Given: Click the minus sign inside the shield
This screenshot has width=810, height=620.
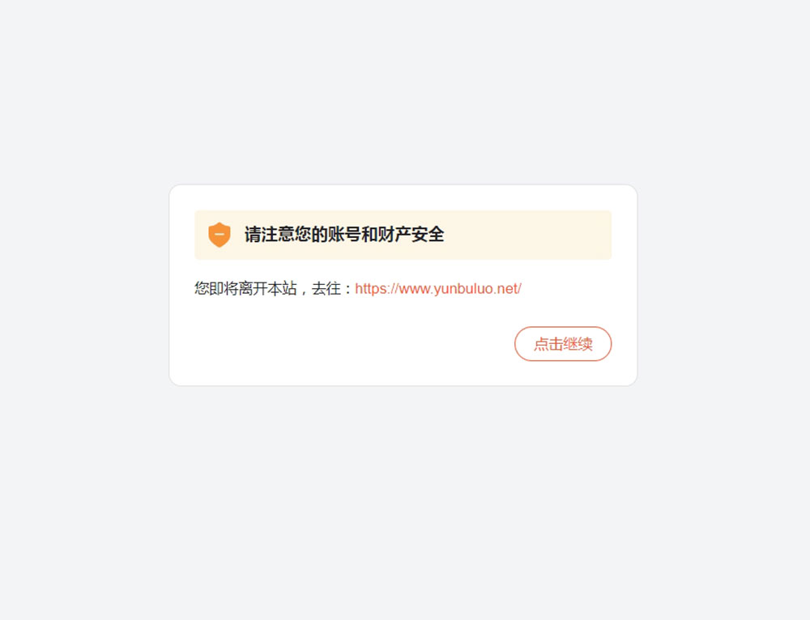Looking at the screenshot, I should pyautogui.click(x=219, y=235).
